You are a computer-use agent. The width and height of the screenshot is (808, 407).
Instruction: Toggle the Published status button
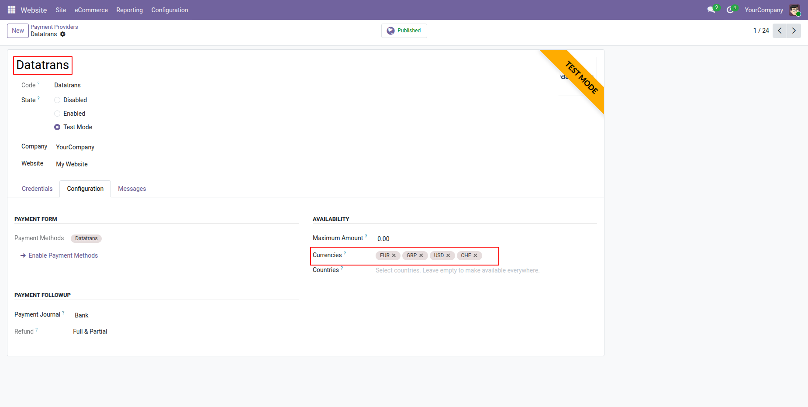[x=404, y=31]
